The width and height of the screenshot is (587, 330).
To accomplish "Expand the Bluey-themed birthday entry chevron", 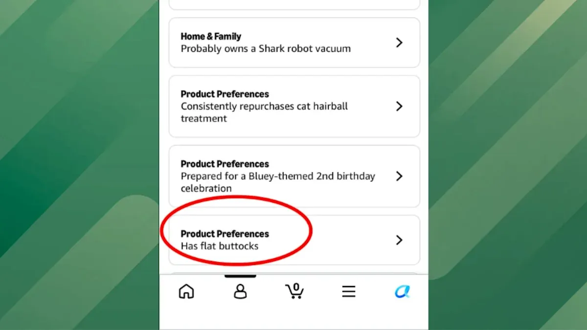I will pyautogui.click(x=399, y=176).
